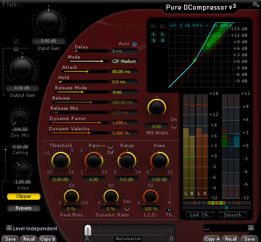Screen dimensions: 261x242
Task: Click the L.I.D. knob
Action: click(x=151, y=197)
